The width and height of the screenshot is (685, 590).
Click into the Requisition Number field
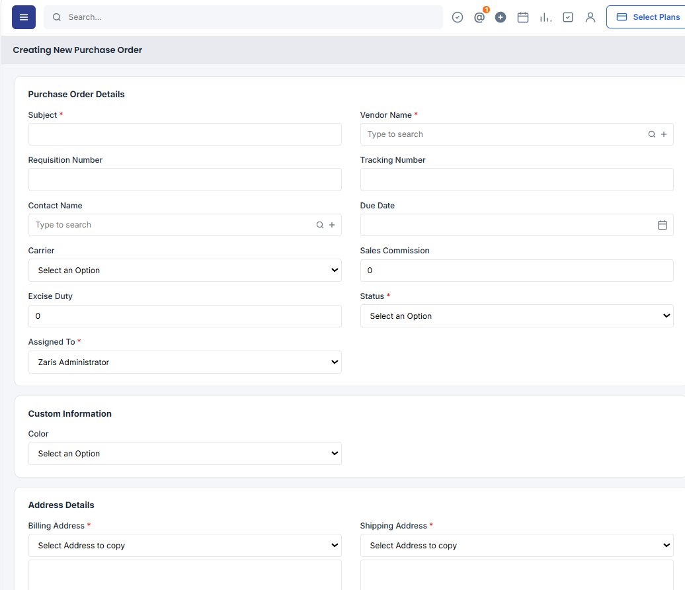(x=184, y=180)
